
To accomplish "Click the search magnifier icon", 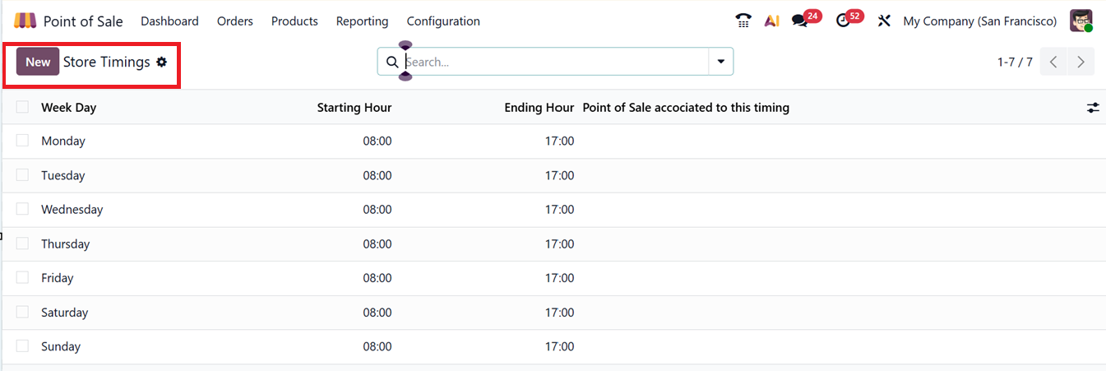I will click(392, 62).
